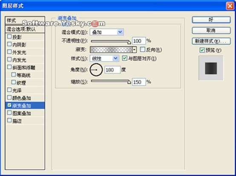
Task: Select the 渐变叠加 gradient overlay item
Action: (x=25, y=105)
